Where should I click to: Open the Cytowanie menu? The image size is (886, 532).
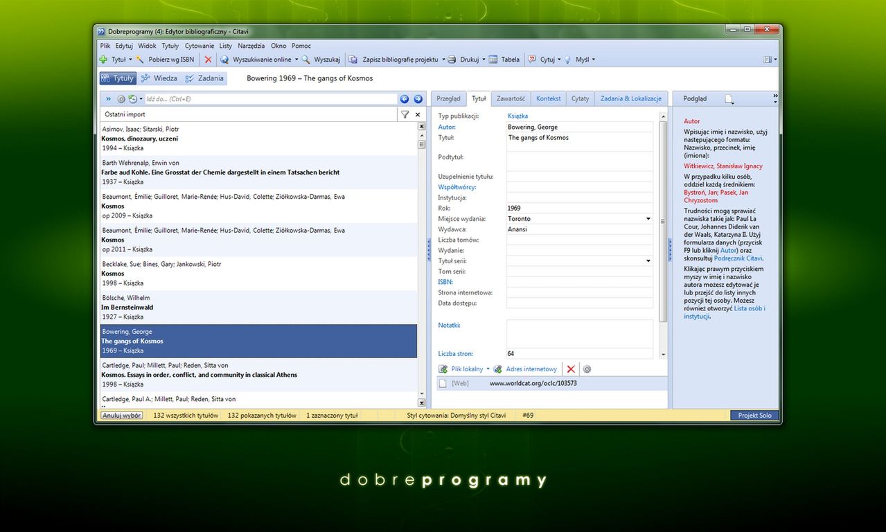point(200,46)
